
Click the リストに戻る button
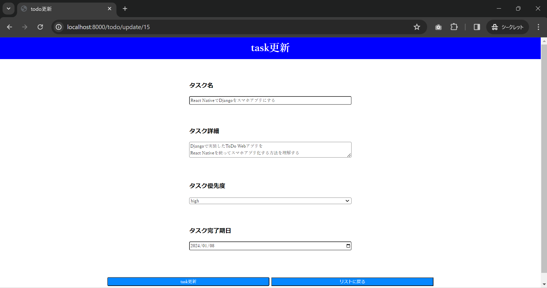click(x=352, y=281)
